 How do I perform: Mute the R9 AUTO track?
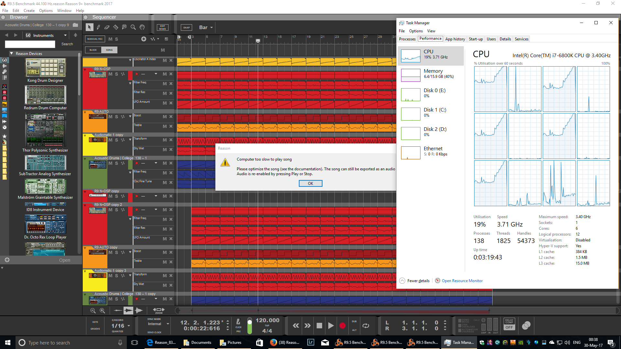[x=110, y=117]
